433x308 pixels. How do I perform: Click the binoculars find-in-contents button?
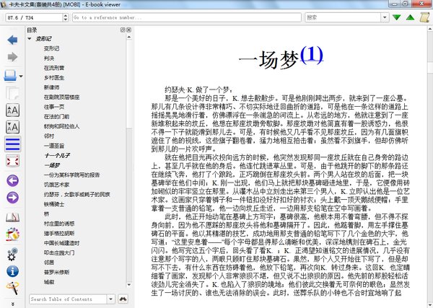tap(123, 299)
